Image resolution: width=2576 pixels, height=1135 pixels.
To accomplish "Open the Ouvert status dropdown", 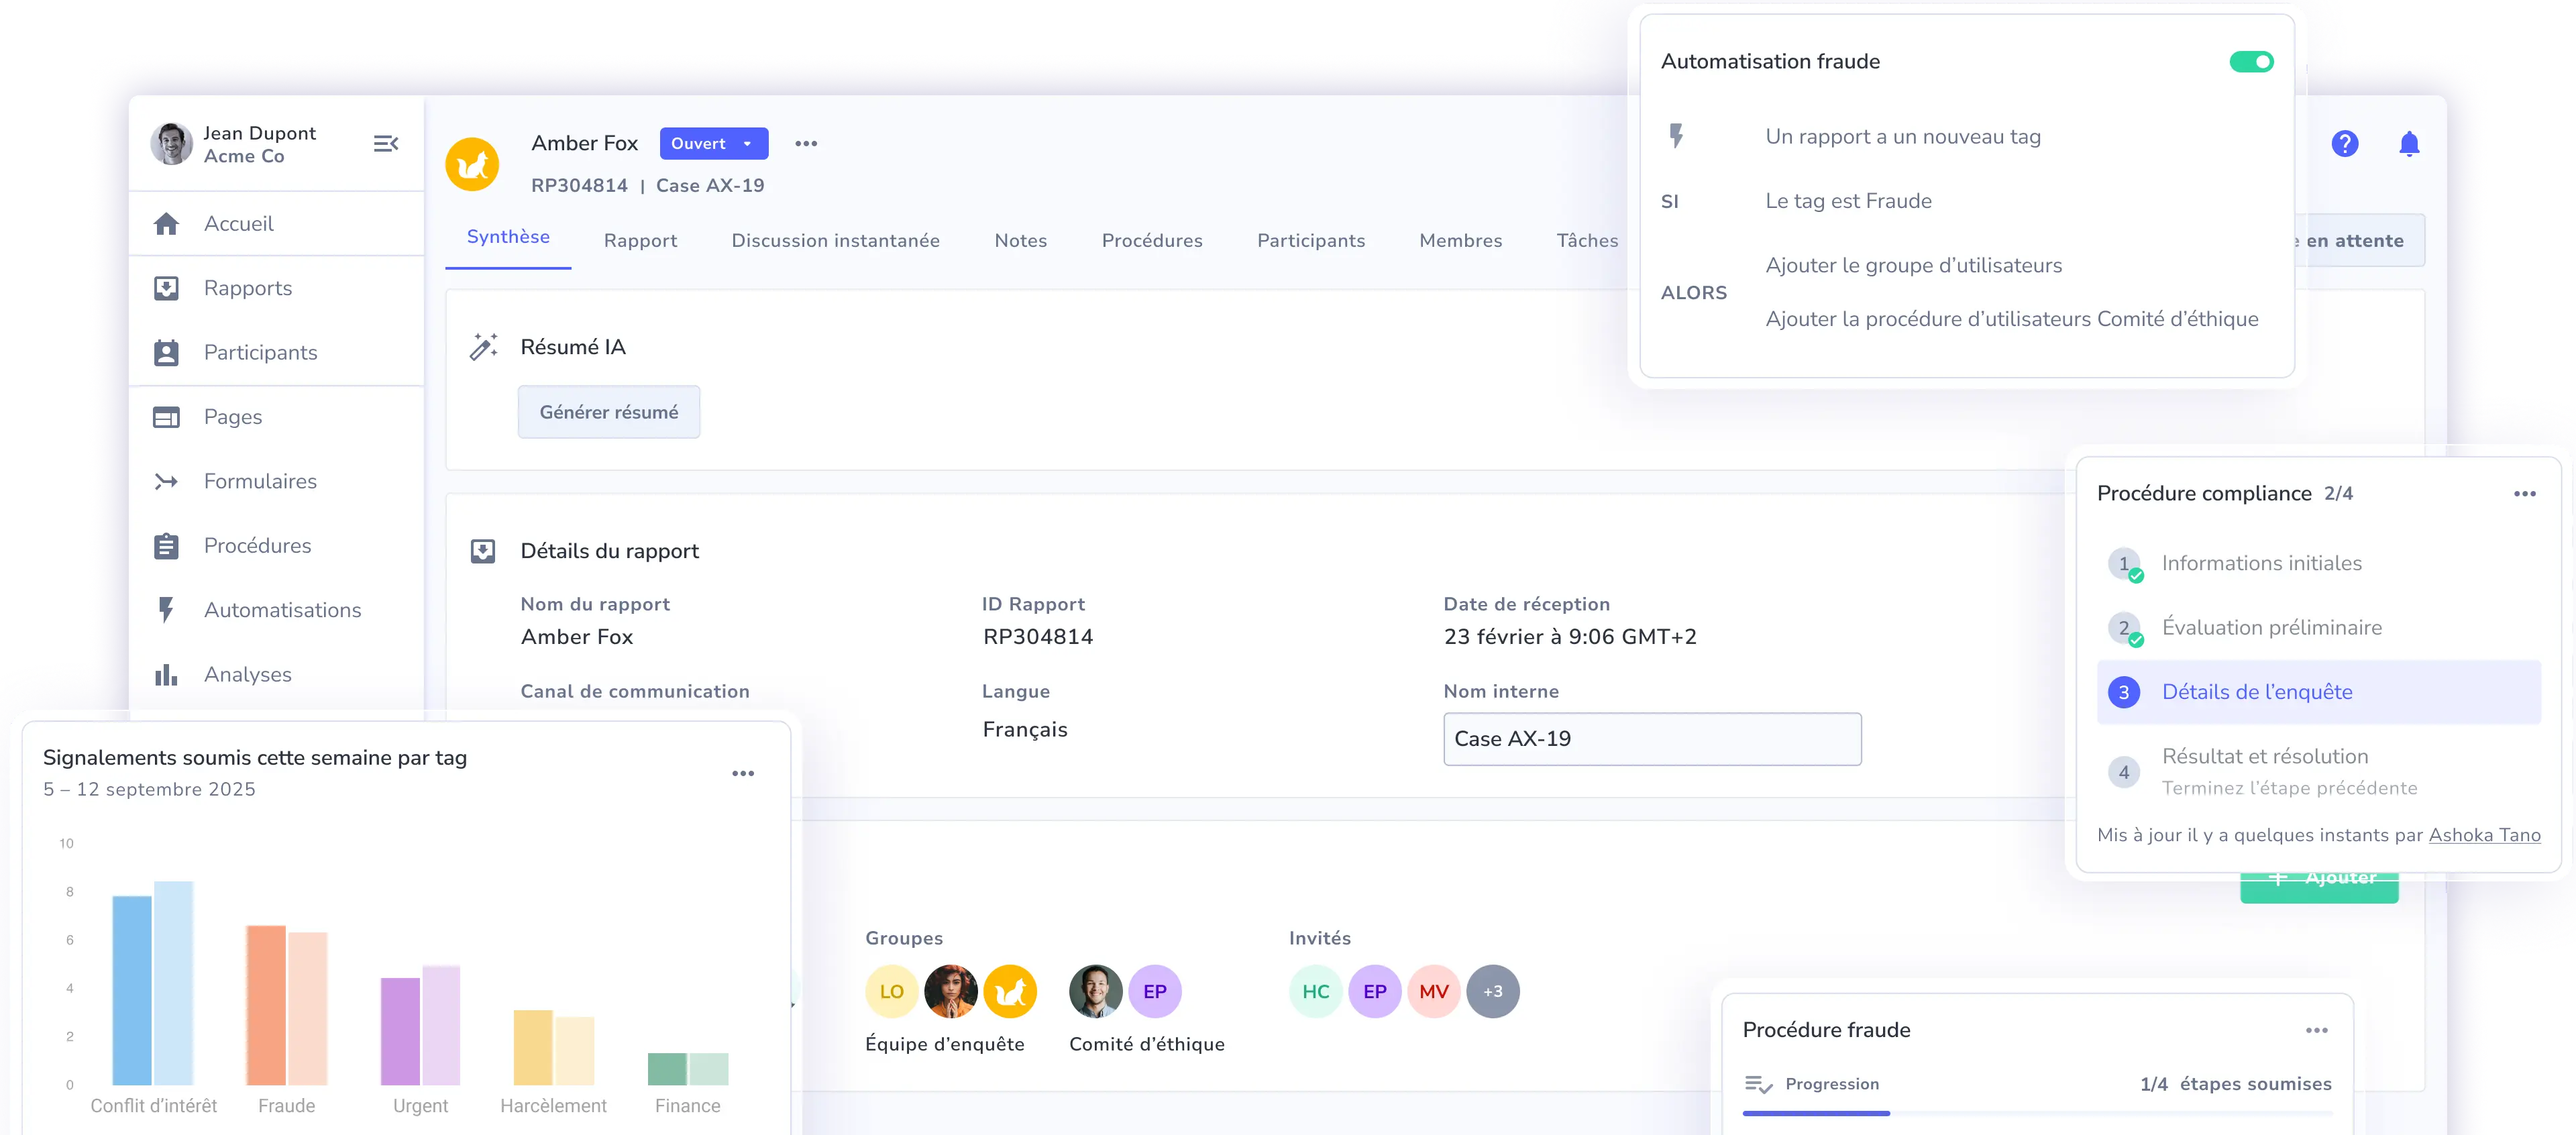I will pyautogui.click(x=713, y=143).
